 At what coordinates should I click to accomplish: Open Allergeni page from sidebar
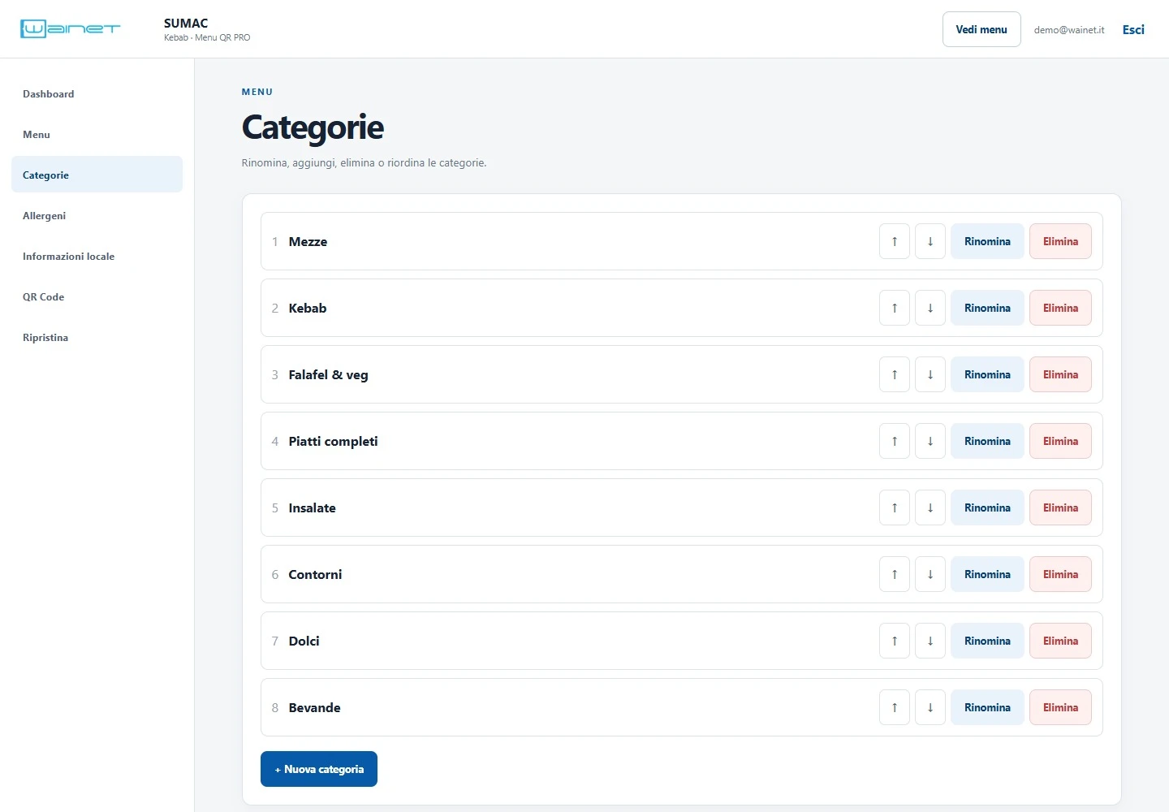tap(97, 215)
